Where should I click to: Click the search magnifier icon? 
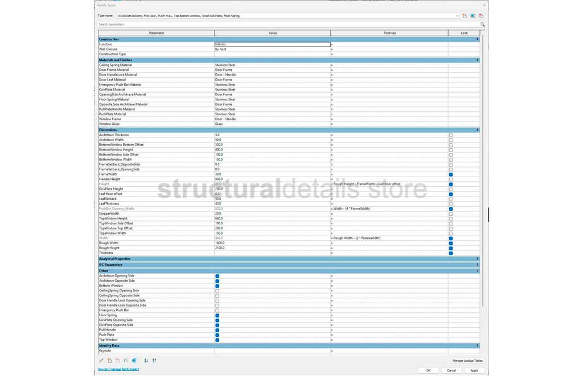point(482,24)
